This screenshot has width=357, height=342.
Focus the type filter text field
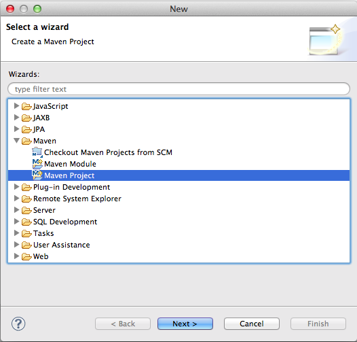178,89
